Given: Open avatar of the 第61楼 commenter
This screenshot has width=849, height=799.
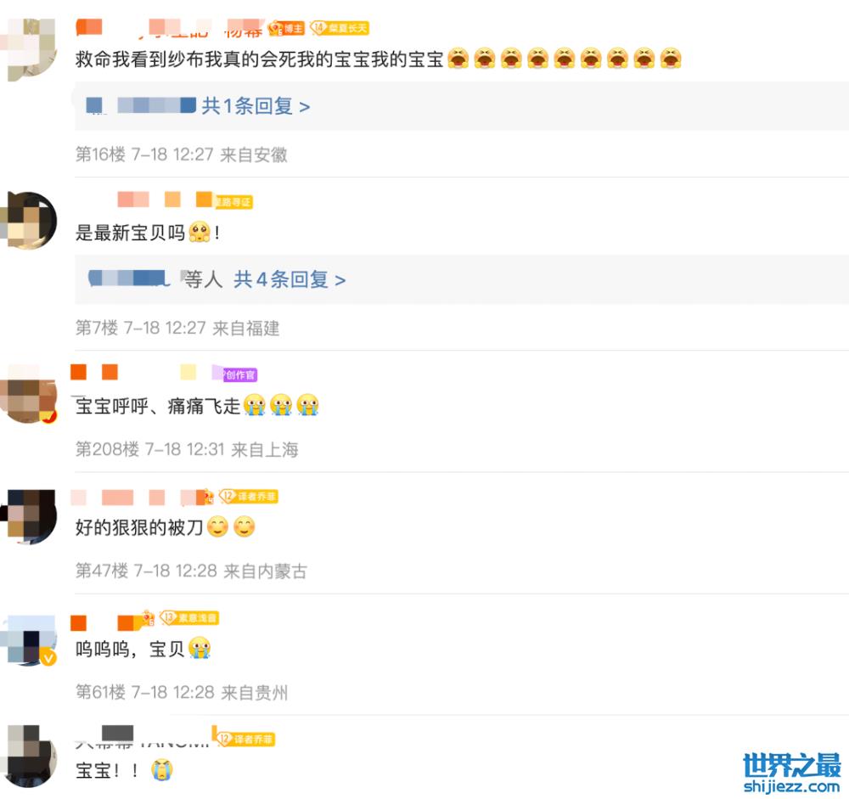Looking at the screenshot, I should coord(30,639).
